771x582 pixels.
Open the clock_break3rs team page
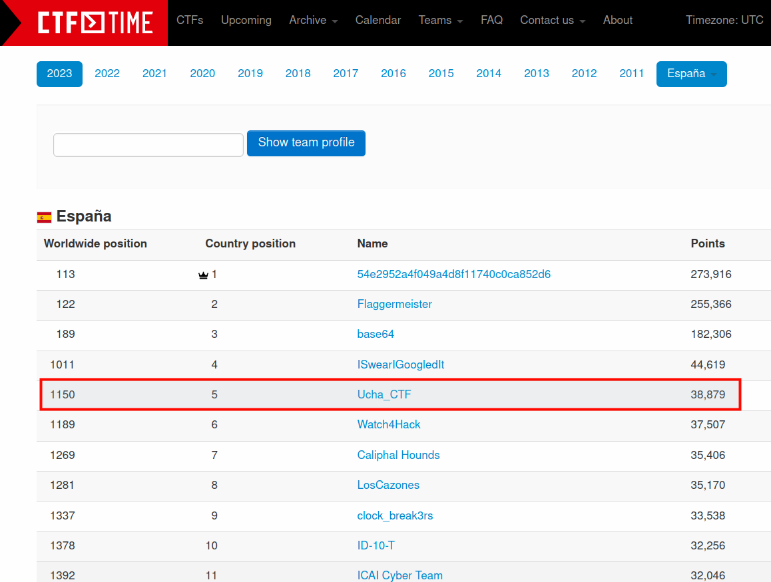[x=395, y=515]
